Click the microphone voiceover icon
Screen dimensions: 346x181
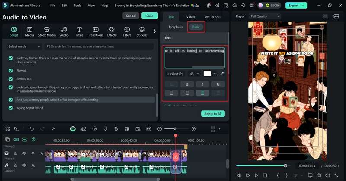[116, 129]
